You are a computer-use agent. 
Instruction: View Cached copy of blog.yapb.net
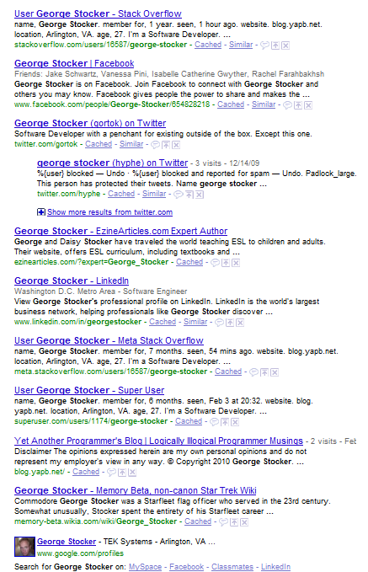click(x=86, y=471)
